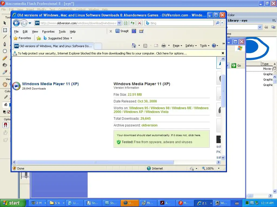Click the Internet security zone indicator
This screenshot has width=277, height=207.
(155, 168)
